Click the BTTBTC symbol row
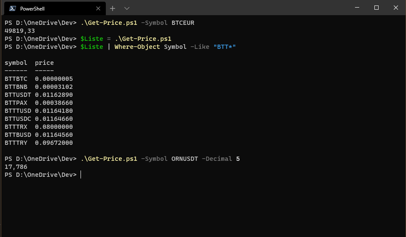 point(16,79)
